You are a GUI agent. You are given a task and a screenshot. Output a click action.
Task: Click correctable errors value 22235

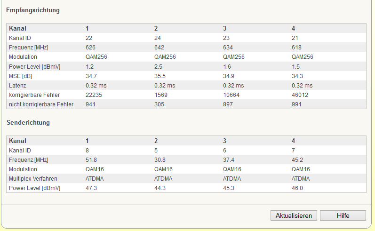pyautogui.click(x=94, y=95)
